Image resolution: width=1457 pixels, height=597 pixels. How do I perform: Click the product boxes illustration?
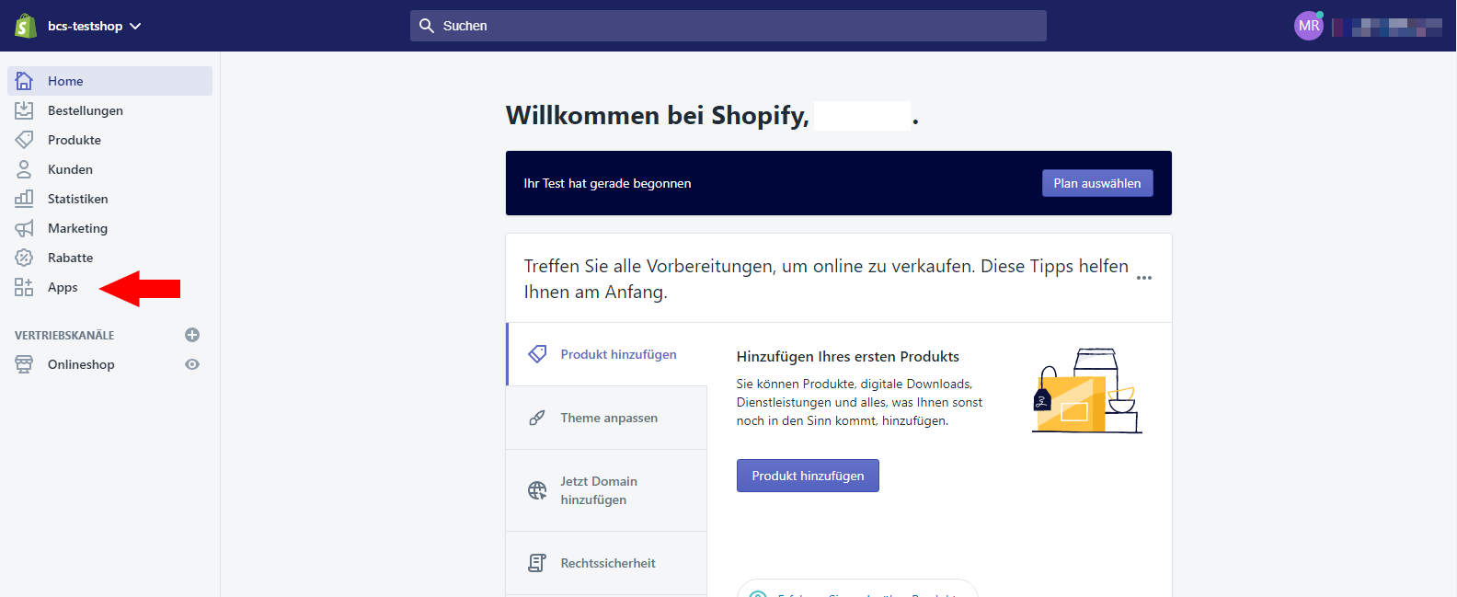click(x=1087, y=391)
